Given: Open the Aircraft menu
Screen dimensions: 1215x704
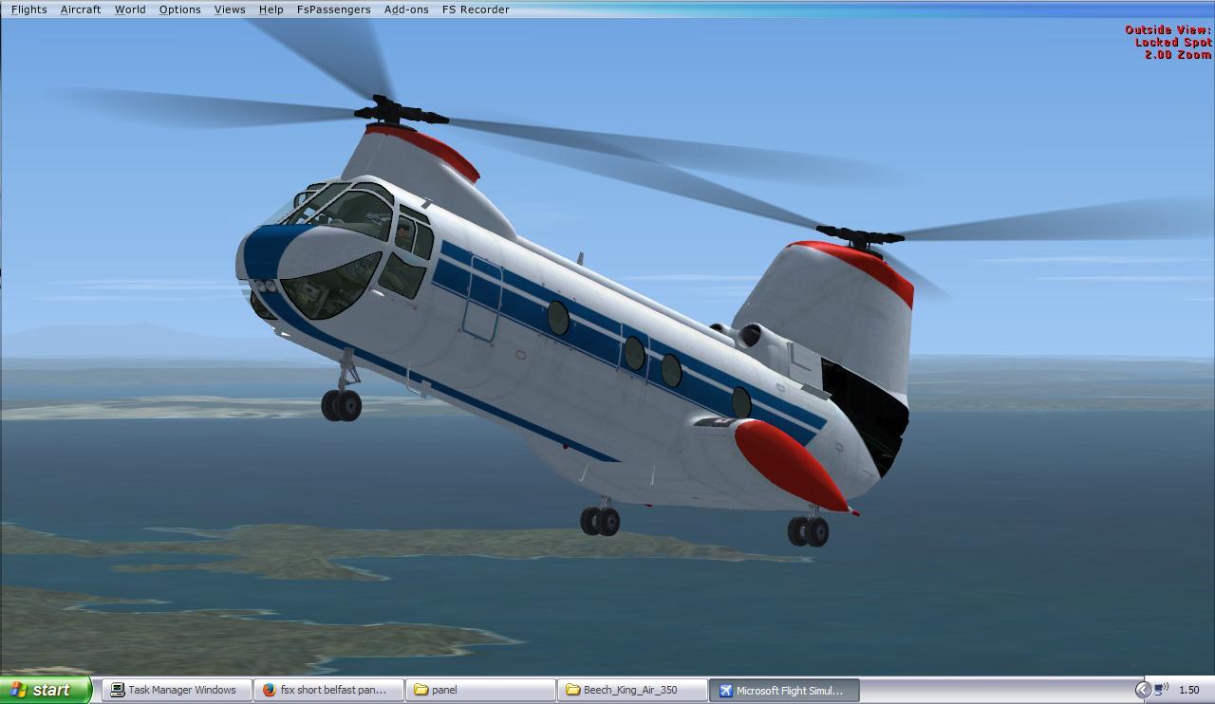Looking at the screenshot, I should 81,9.
